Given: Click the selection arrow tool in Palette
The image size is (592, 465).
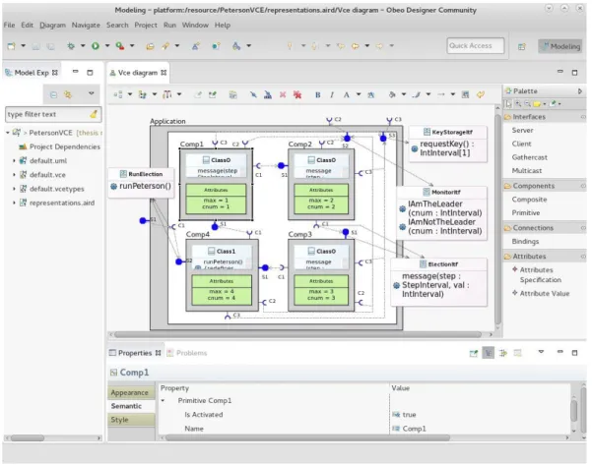Looking at the screenshot, I should (x=508, y=103).
